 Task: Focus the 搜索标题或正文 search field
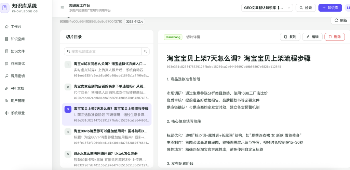click(x=103, y=52)
